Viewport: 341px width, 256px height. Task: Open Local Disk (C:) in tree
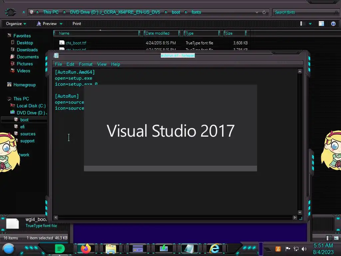[x=31, y=106]
